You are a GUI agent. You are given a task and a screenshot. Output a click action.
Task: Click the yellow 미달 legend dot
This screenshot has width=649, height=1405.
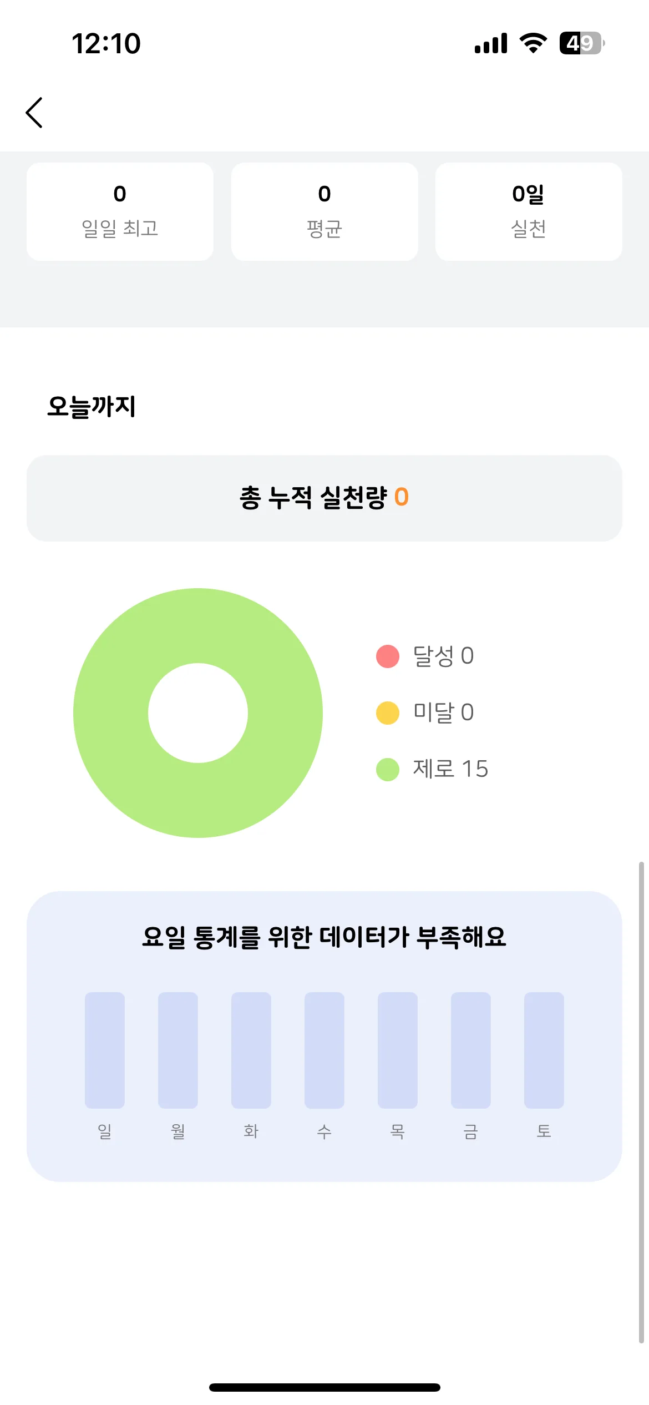pyautogui.click(x=388, y=713)
